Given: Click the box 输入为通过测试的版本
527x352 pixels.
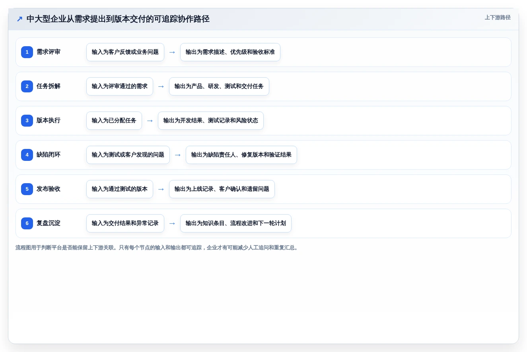Looking at the screenshot, I should tap(120, 189).
